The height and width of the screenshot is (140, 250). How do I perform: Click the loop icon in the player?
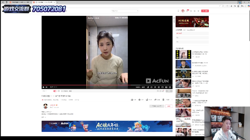tap(155, 87)
